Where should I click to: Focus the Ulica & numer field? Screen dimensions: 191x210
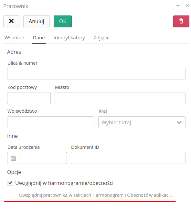[x=96, y=74]
